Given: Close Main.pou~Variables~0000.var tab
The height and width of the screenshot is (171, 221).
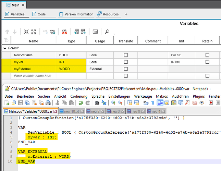Looking at the screenshot, I should coord(55,111).
